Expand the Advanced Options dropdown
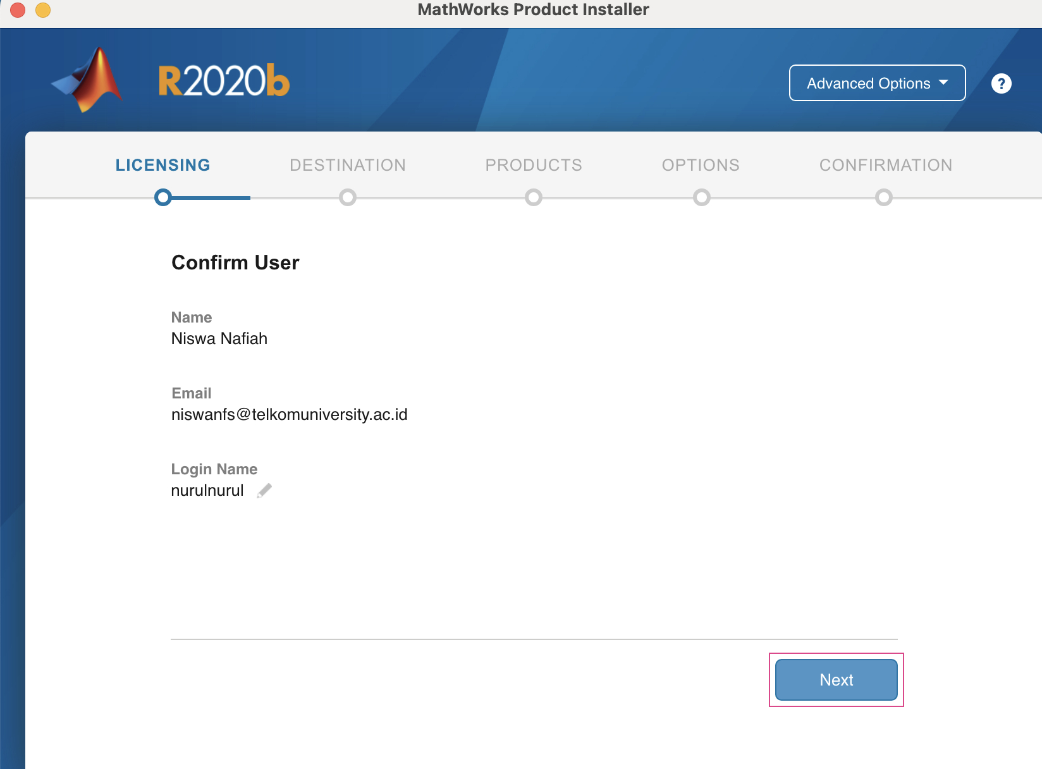Image resolution: width=1042 pixels, height=769 pixels. pyautogui.click(x=877, y=83)
